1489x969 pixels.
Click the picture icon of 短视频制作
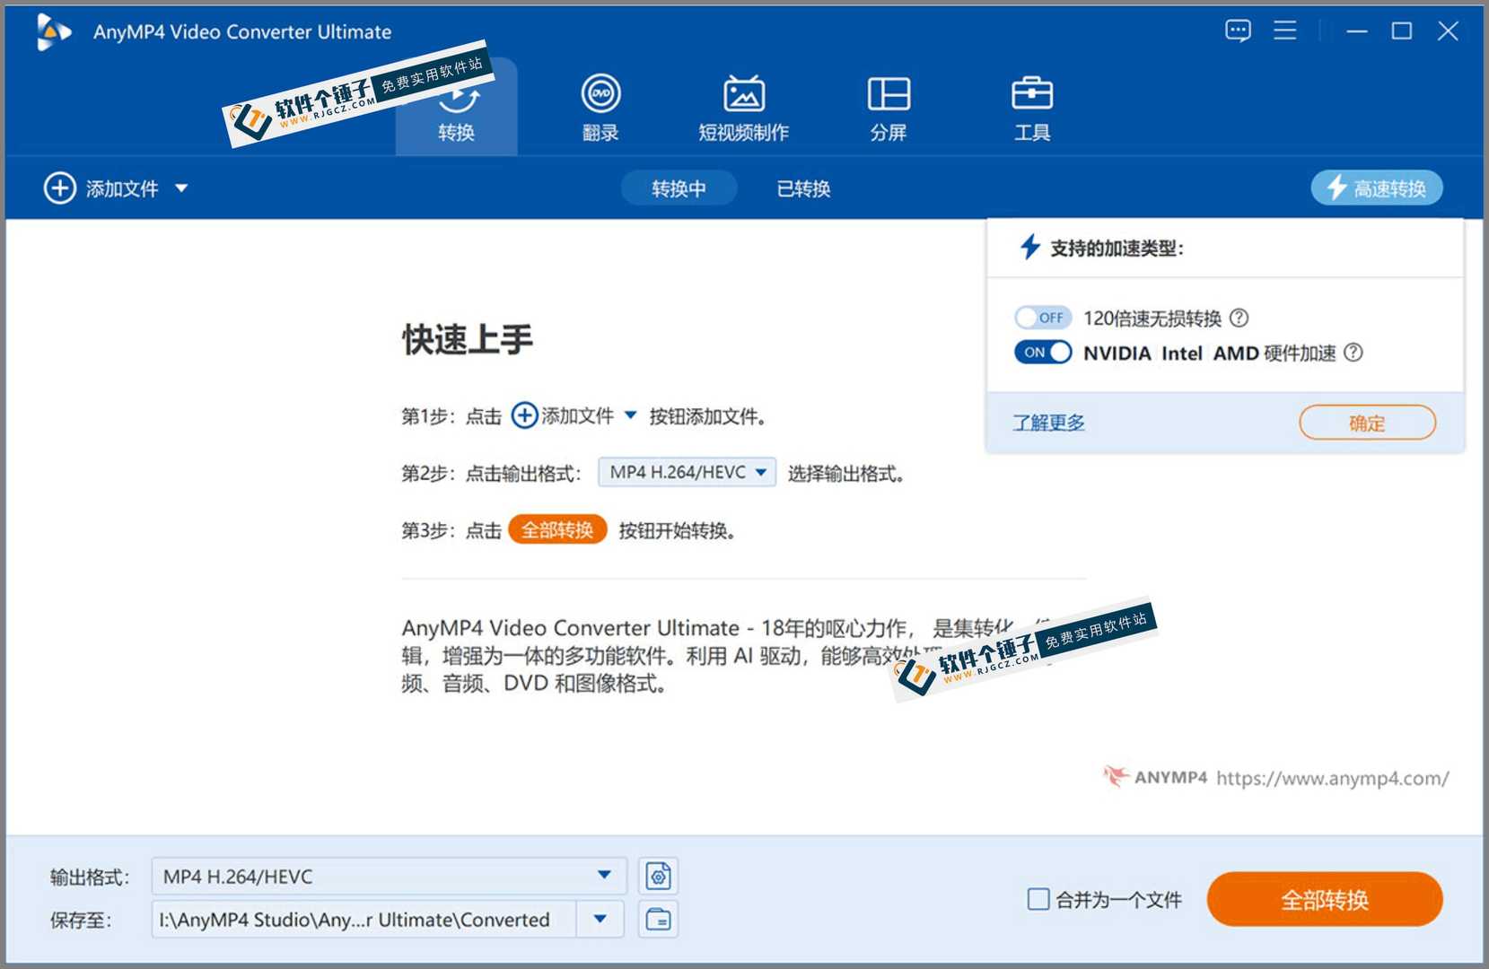pyautogui.click(x=744, y=93)
